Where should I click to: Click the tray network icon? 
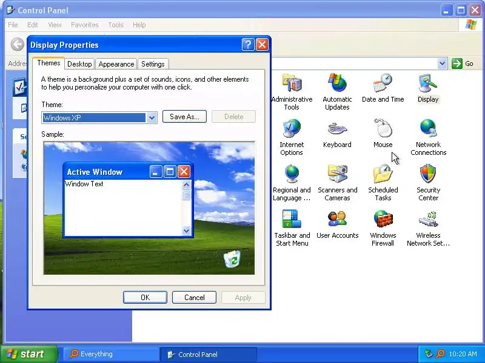click(429, 354)
